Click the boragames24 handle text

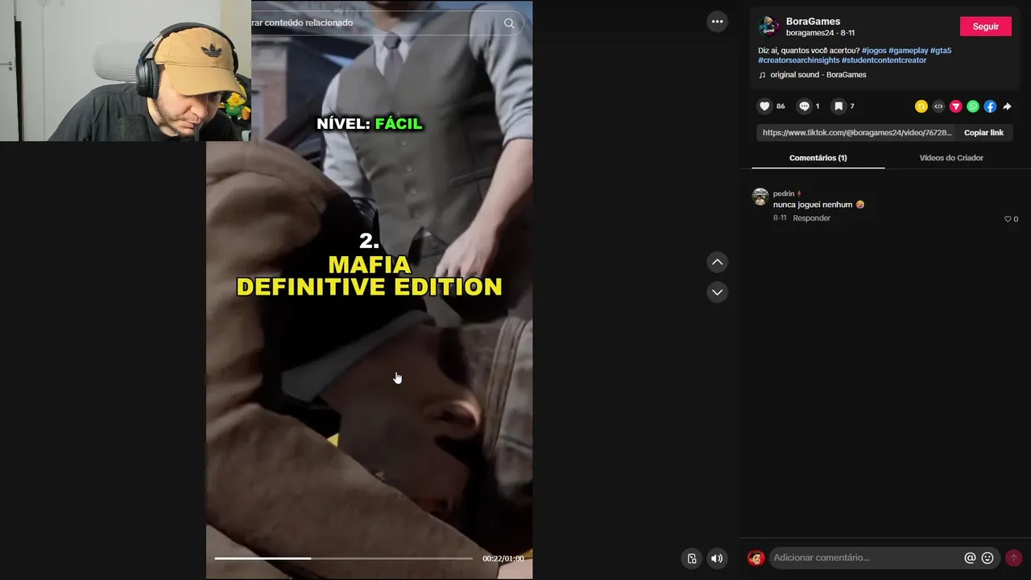(809, 33)
